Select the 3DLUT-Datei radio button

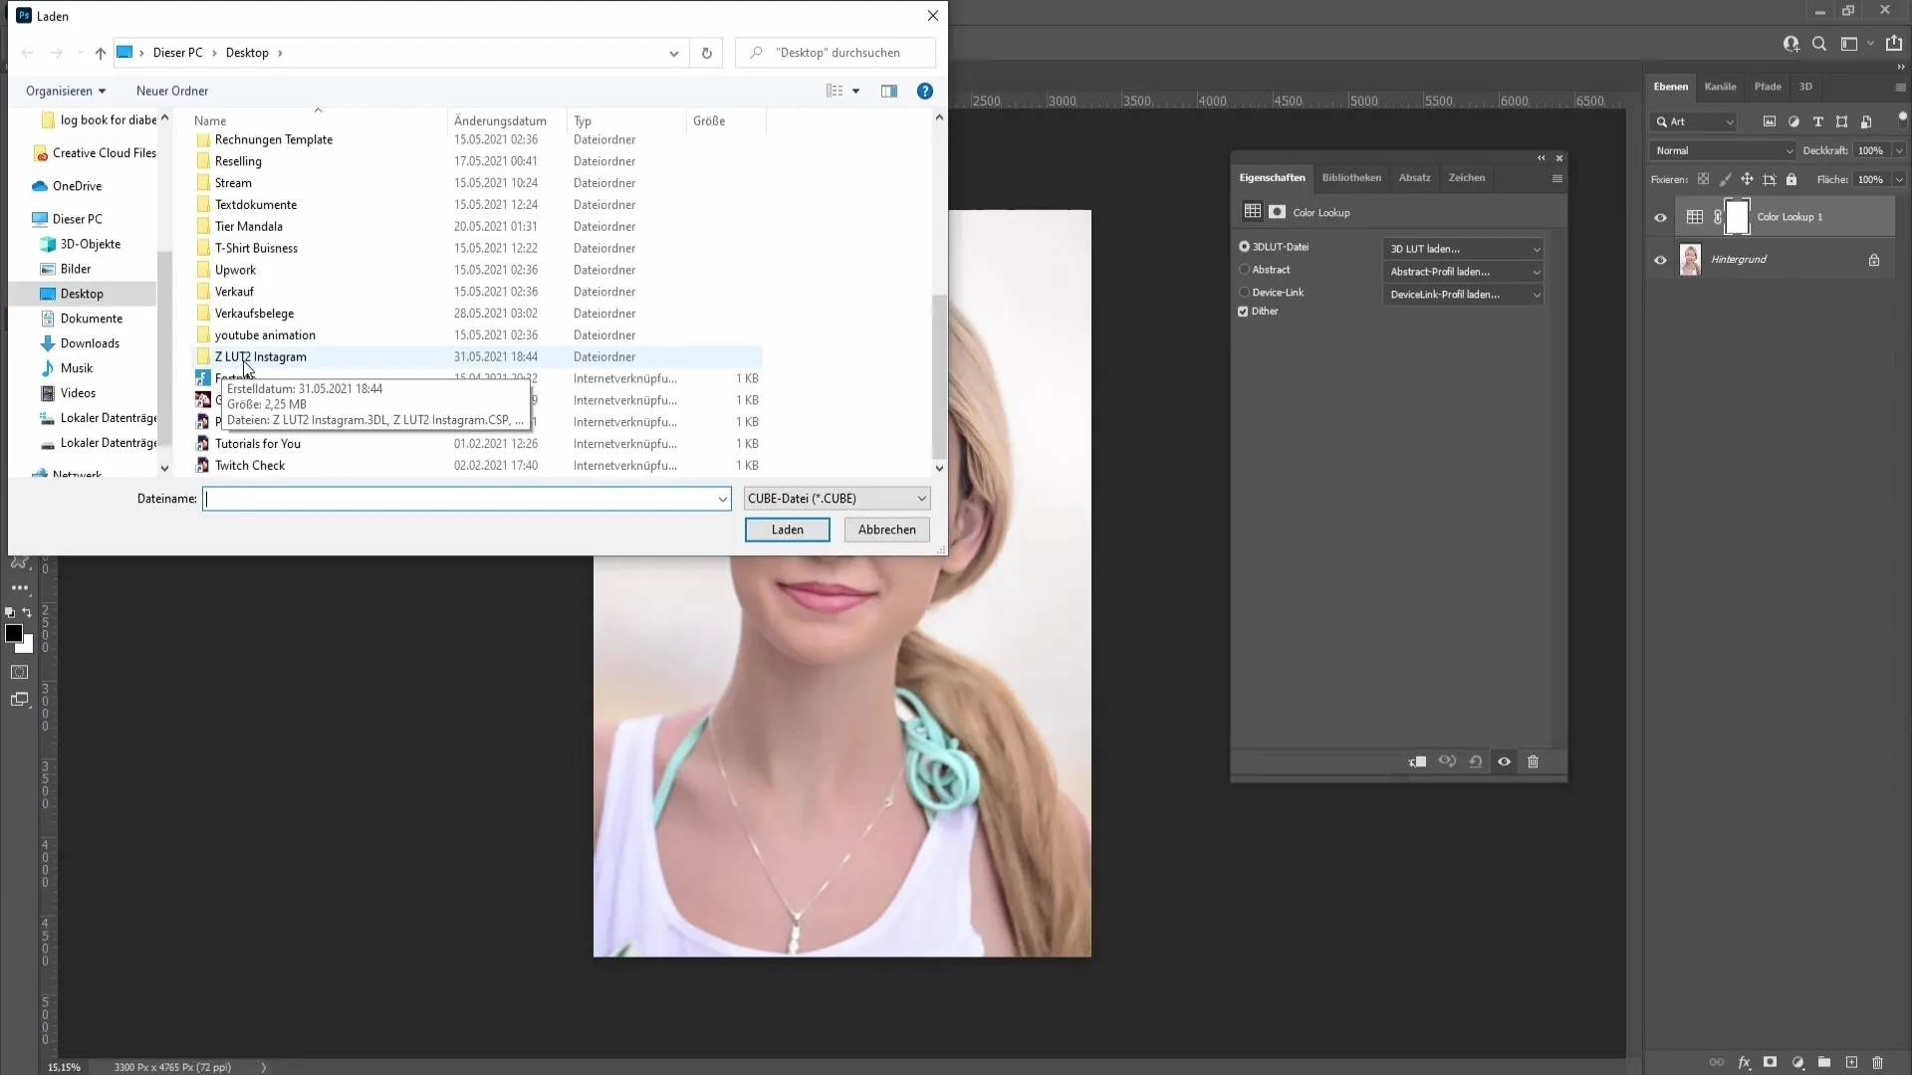point(1244,247)
